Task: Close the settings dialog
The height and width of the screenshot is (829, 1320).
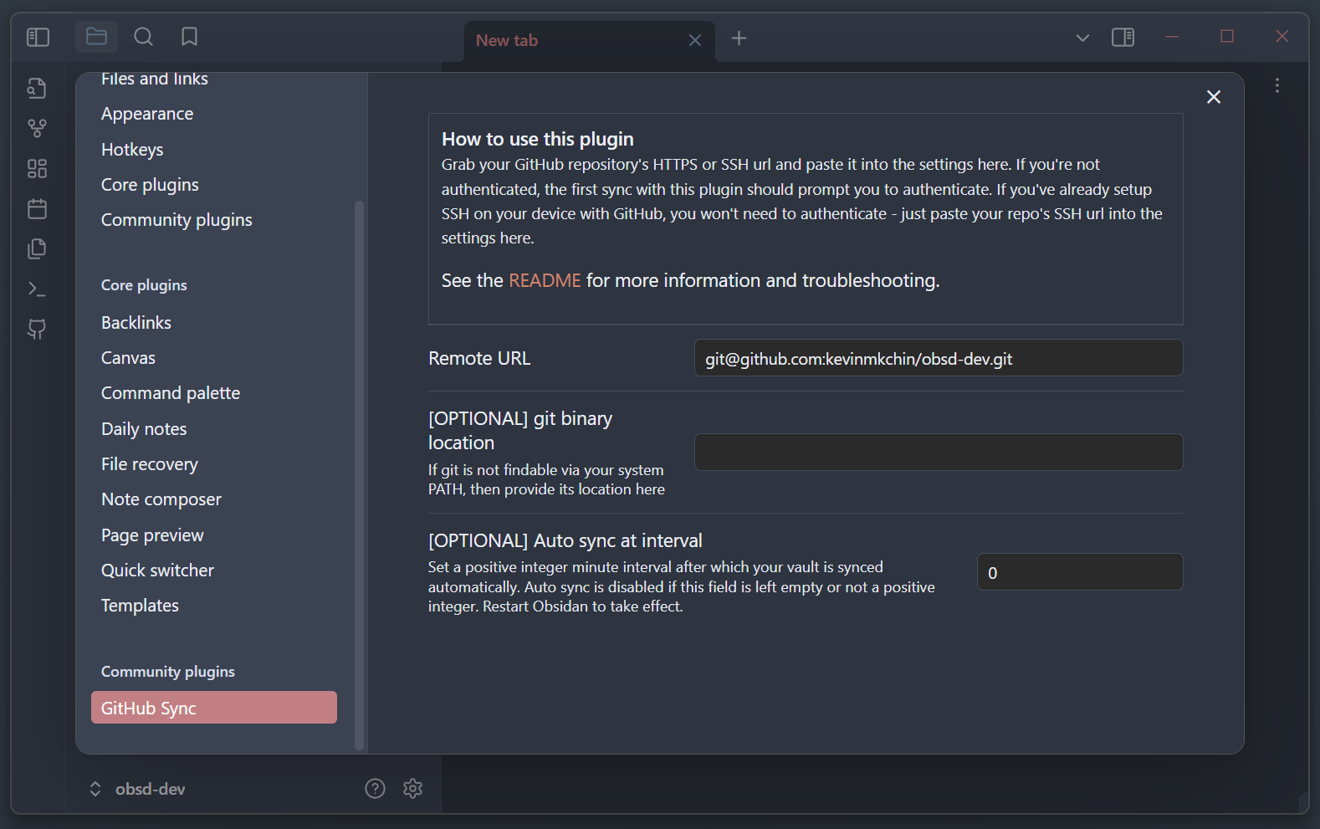Action: coord(1214,97)
